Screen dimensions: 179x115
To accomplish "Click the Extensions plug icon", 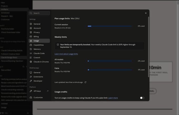I will [31, 77].
